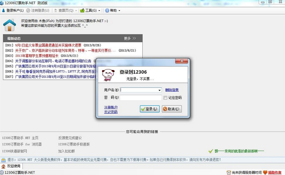Click the heart 捐助作者 icon
285x175 pixels.
[265, 172]
